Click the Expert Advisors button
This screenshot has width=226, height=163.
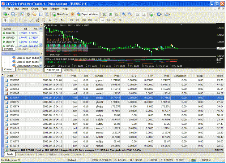click(x=88, y=14)
